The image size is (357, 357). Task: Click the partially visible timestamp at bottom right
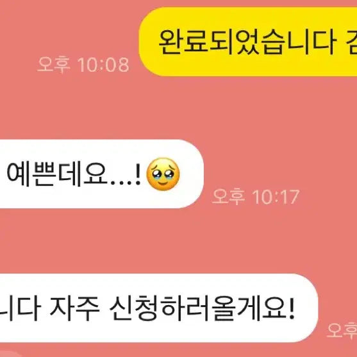click(x=342, y=331)
